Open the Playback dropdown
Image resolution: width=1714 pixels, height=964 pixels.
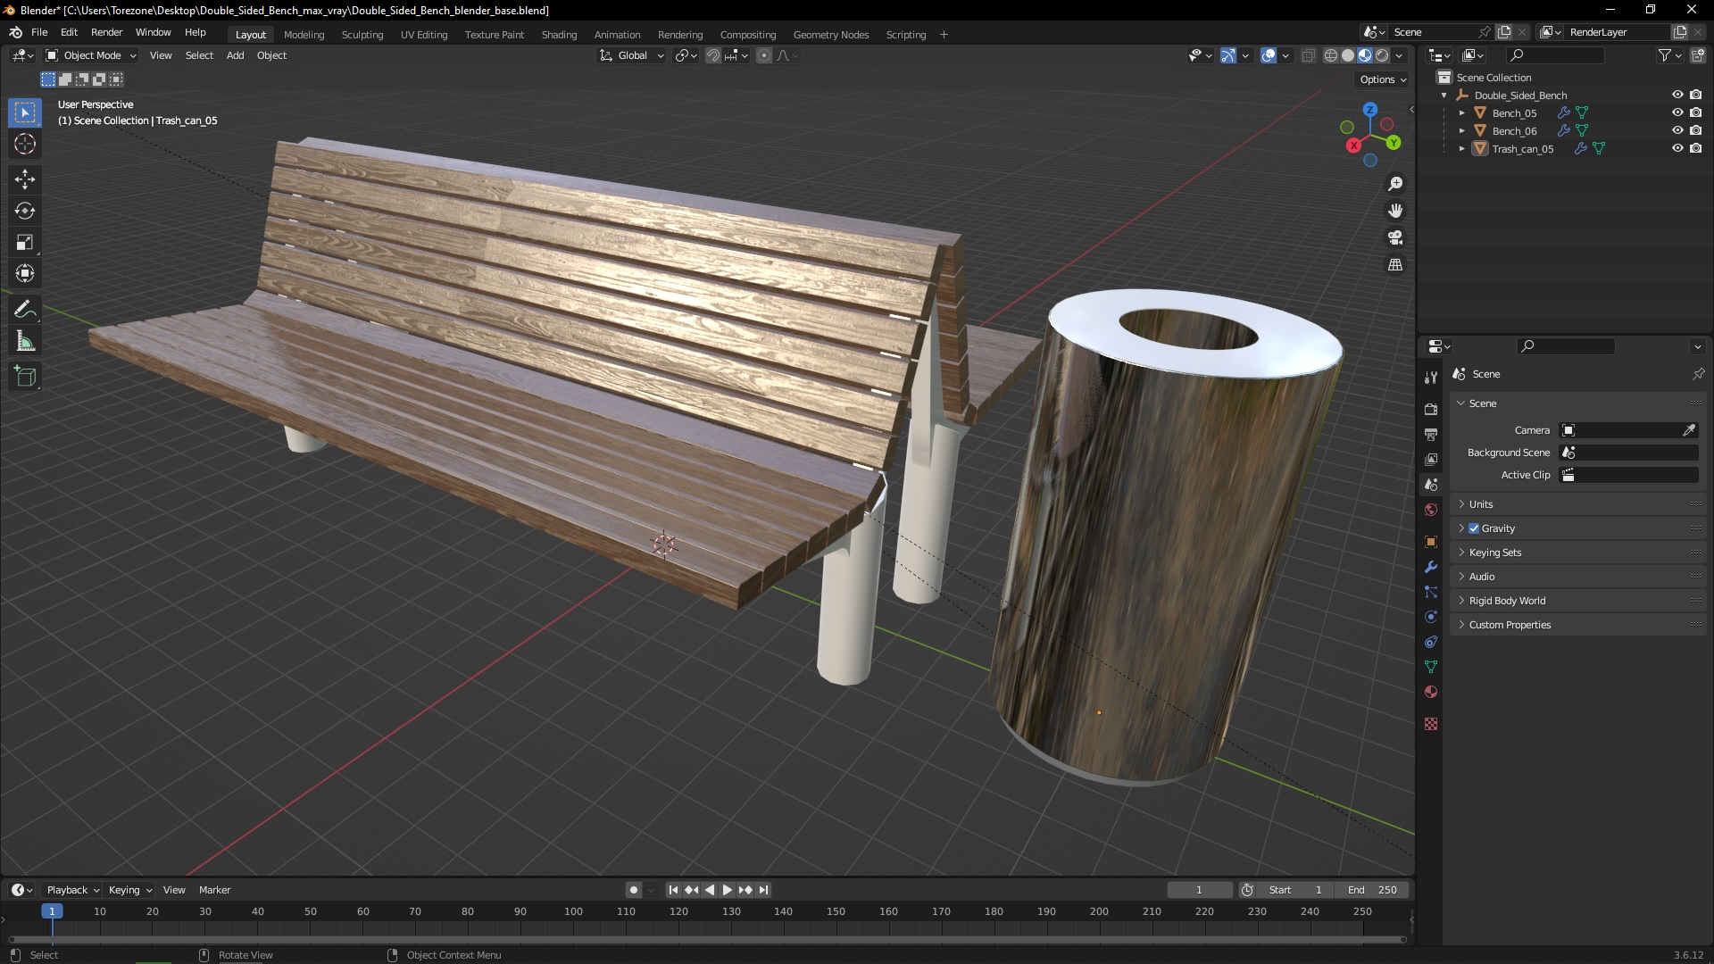click(72, 890)
